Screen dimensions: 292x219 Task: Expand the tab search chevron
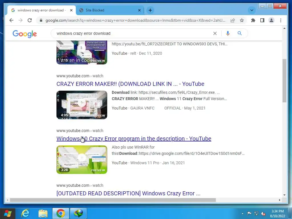click(x=252, y=10)
